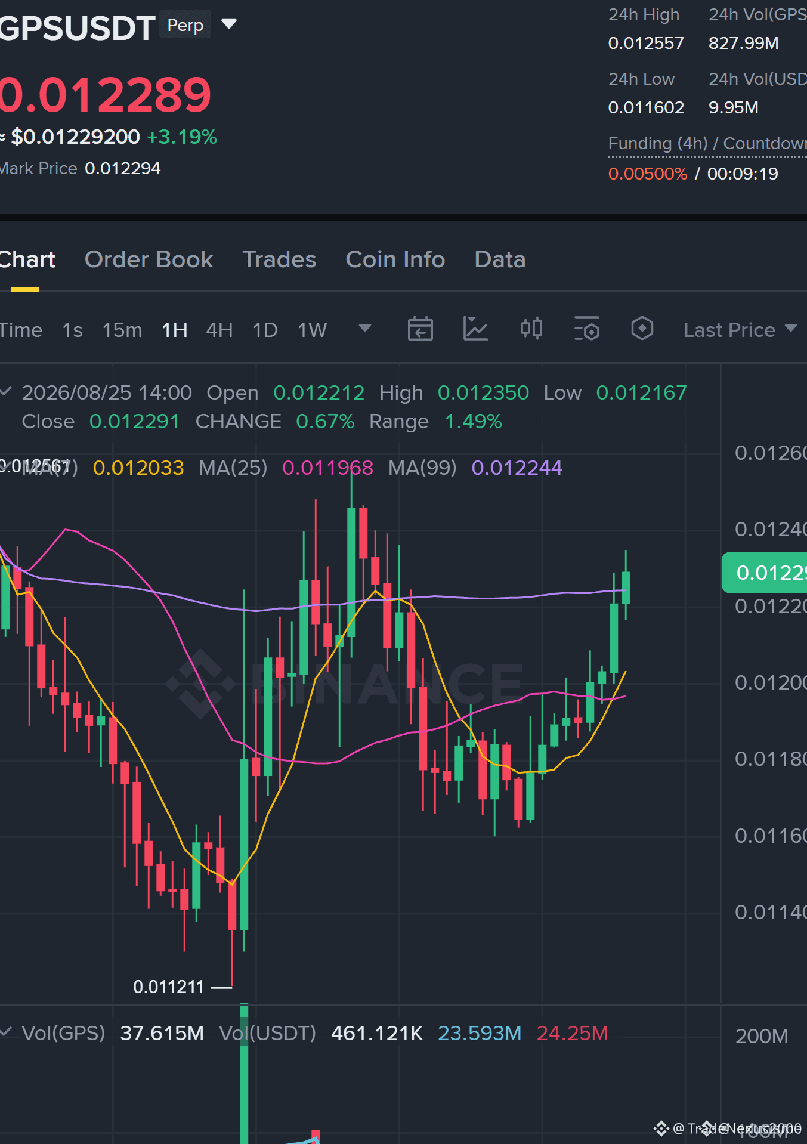
Task: Click the Perp contract type badge
Action: (x=185, y=25)
